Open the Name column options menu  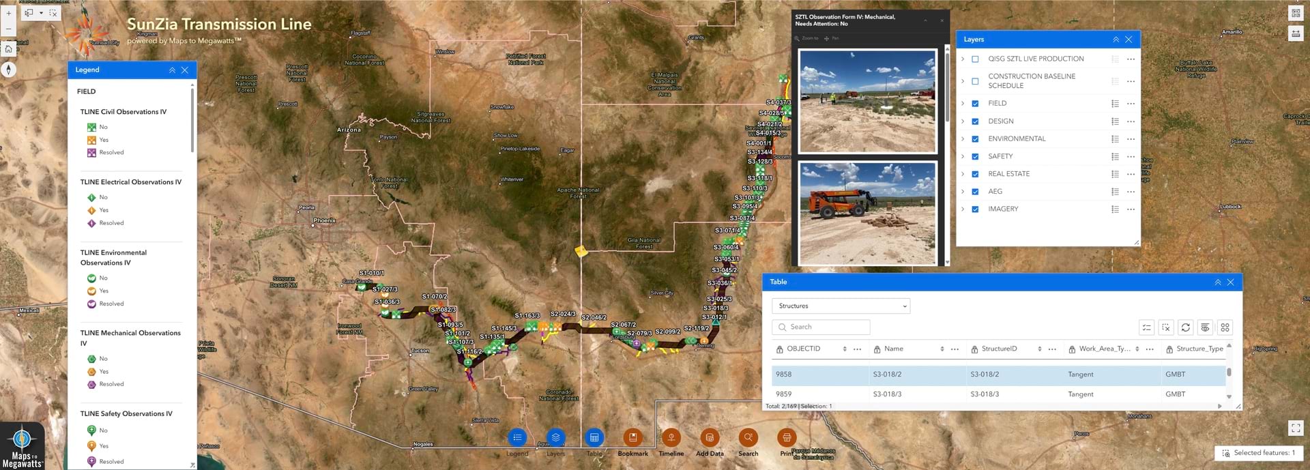coord(955,349)
